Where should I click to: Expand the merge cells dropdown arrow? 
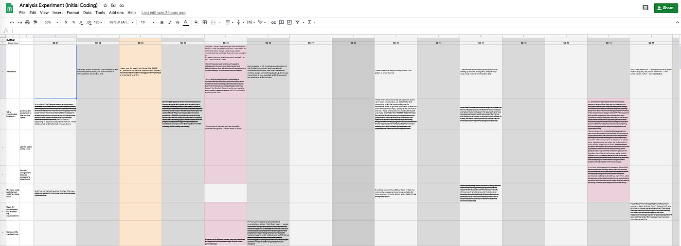coord(219,22)
